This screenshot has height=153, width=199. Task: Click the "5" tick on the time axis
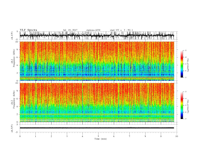pos(98,136)
